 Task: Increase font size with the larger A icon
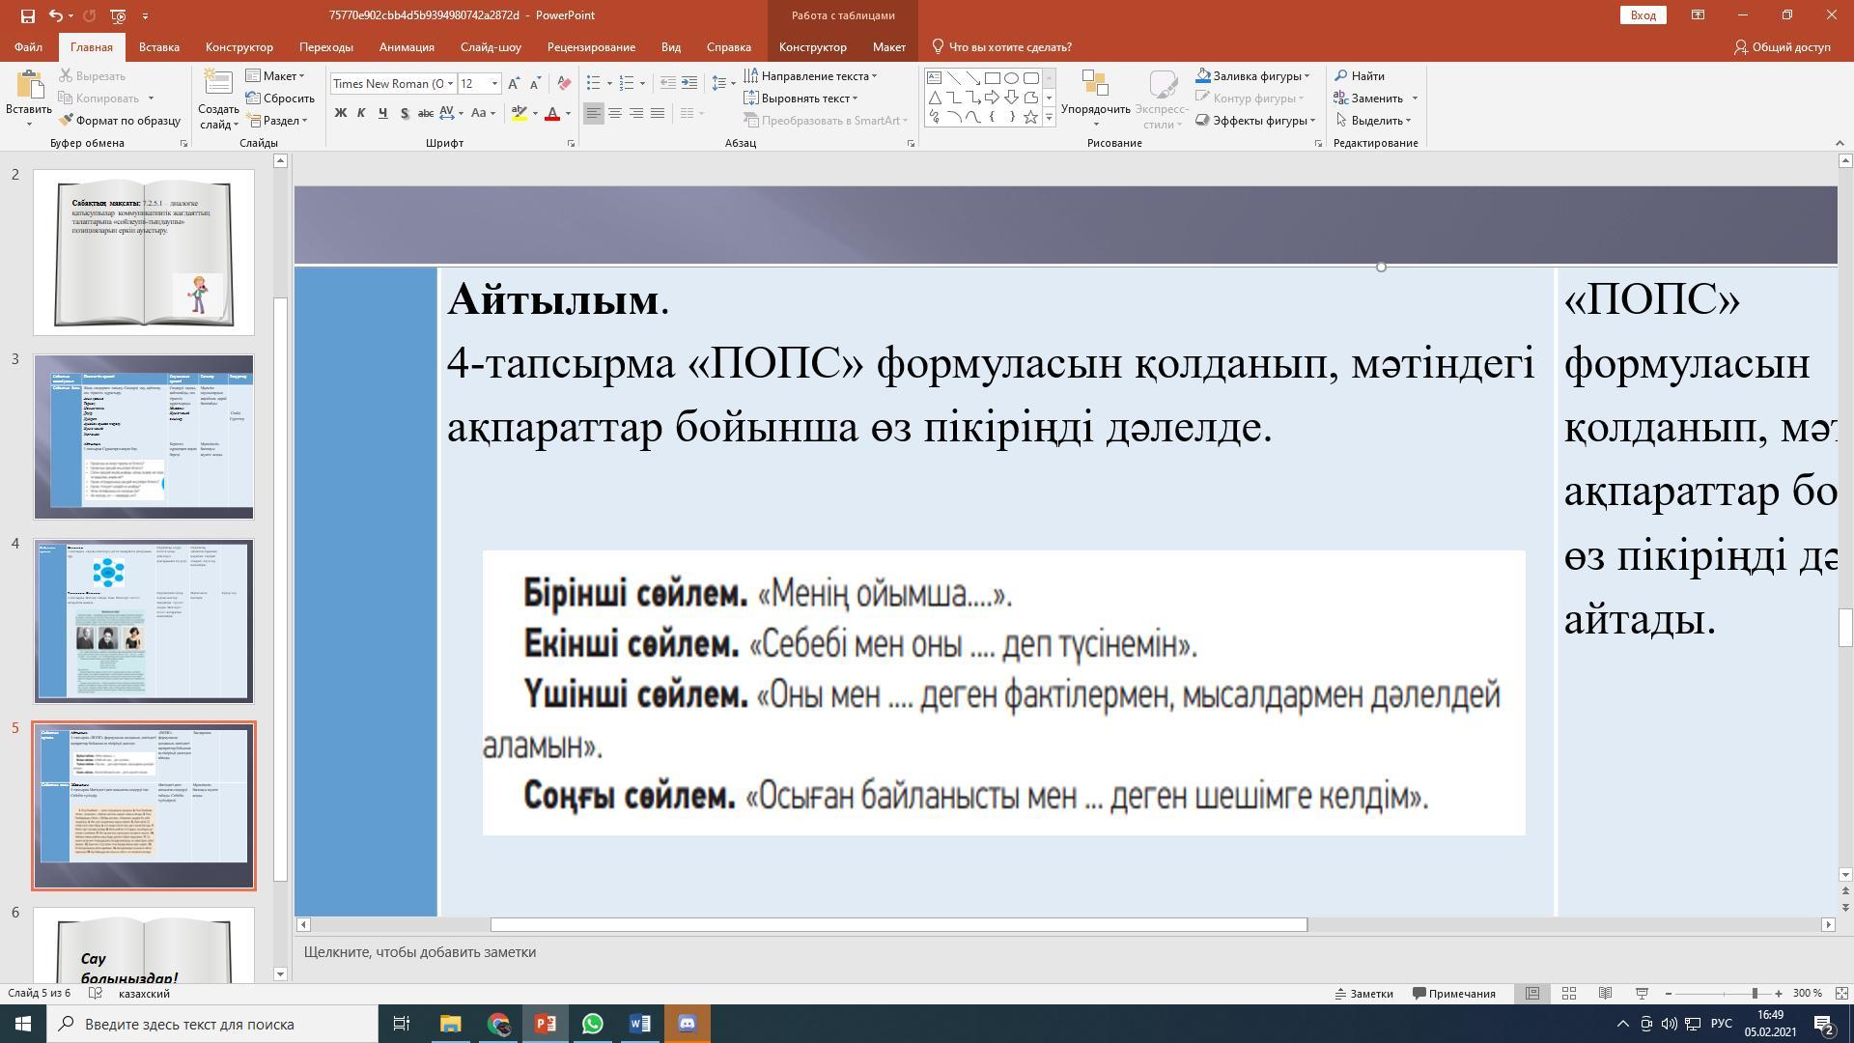coord(514,83)
